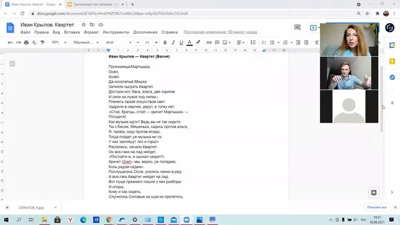This screenshot has height=225, width=400.
Task: Open Google Tasks in side panel
Action: point(392,77)
